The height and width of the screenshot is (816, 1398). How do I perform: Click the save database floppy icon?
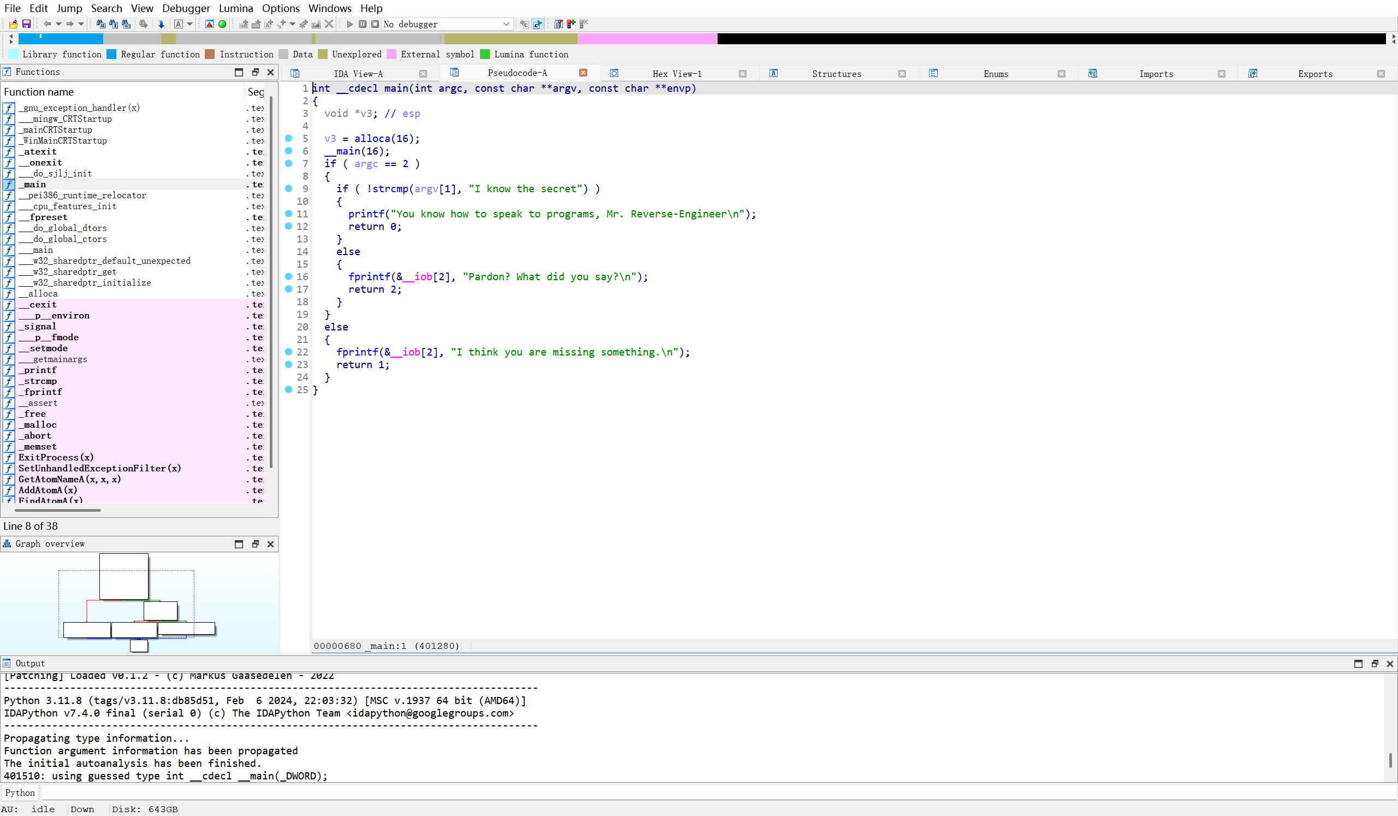point(26,24)
